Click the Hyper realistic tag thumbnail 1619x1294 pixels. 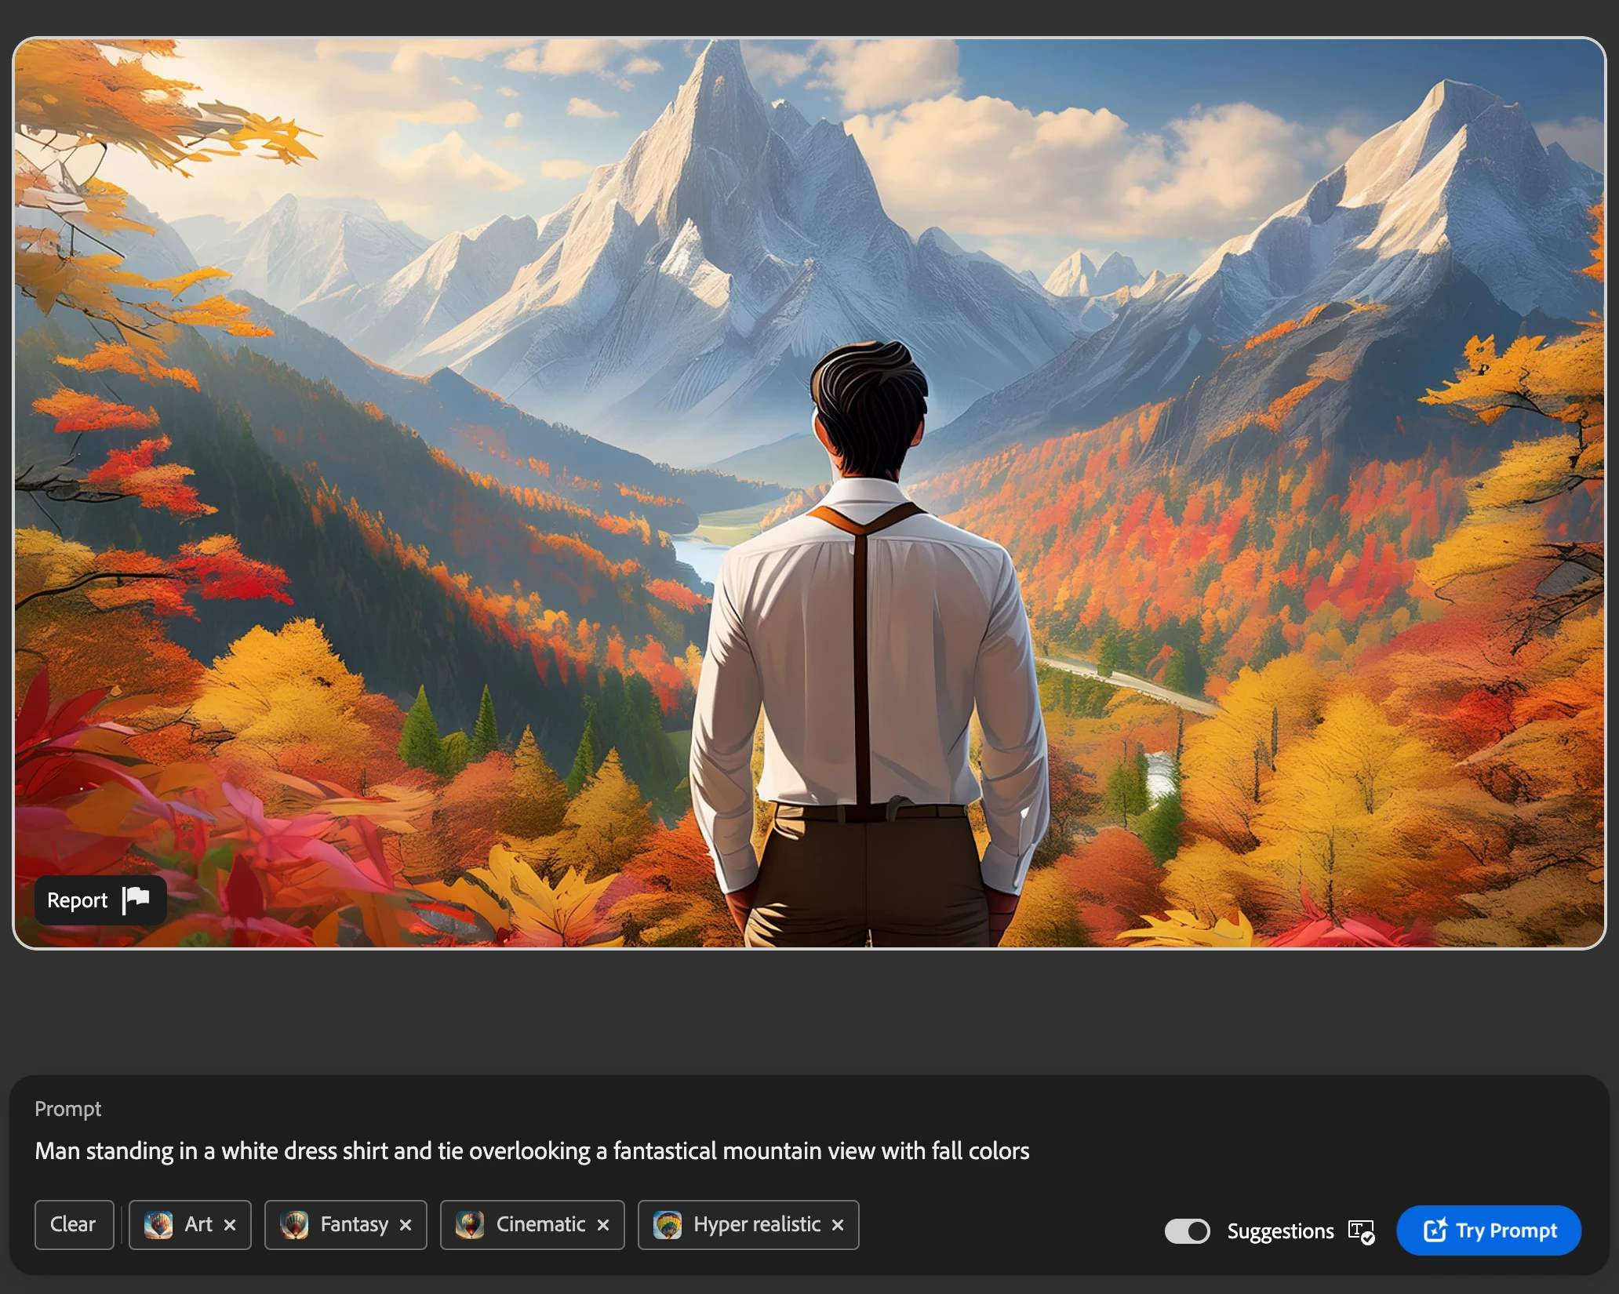pyautogui.click(x=668, y=1224)
